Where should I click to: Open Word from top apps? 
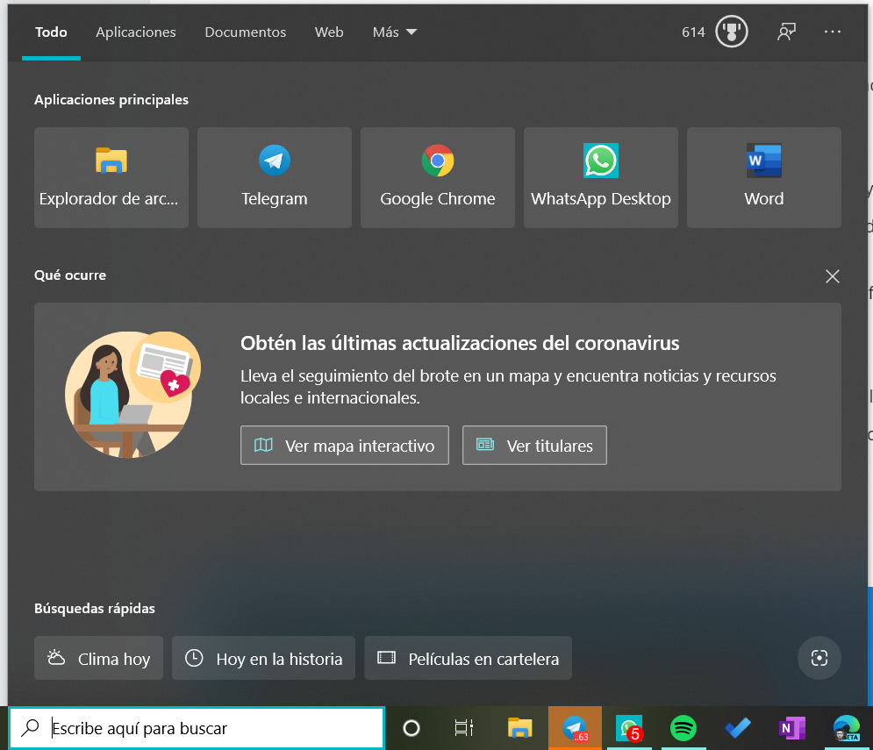pyautogui.click(x=764, y=177)
